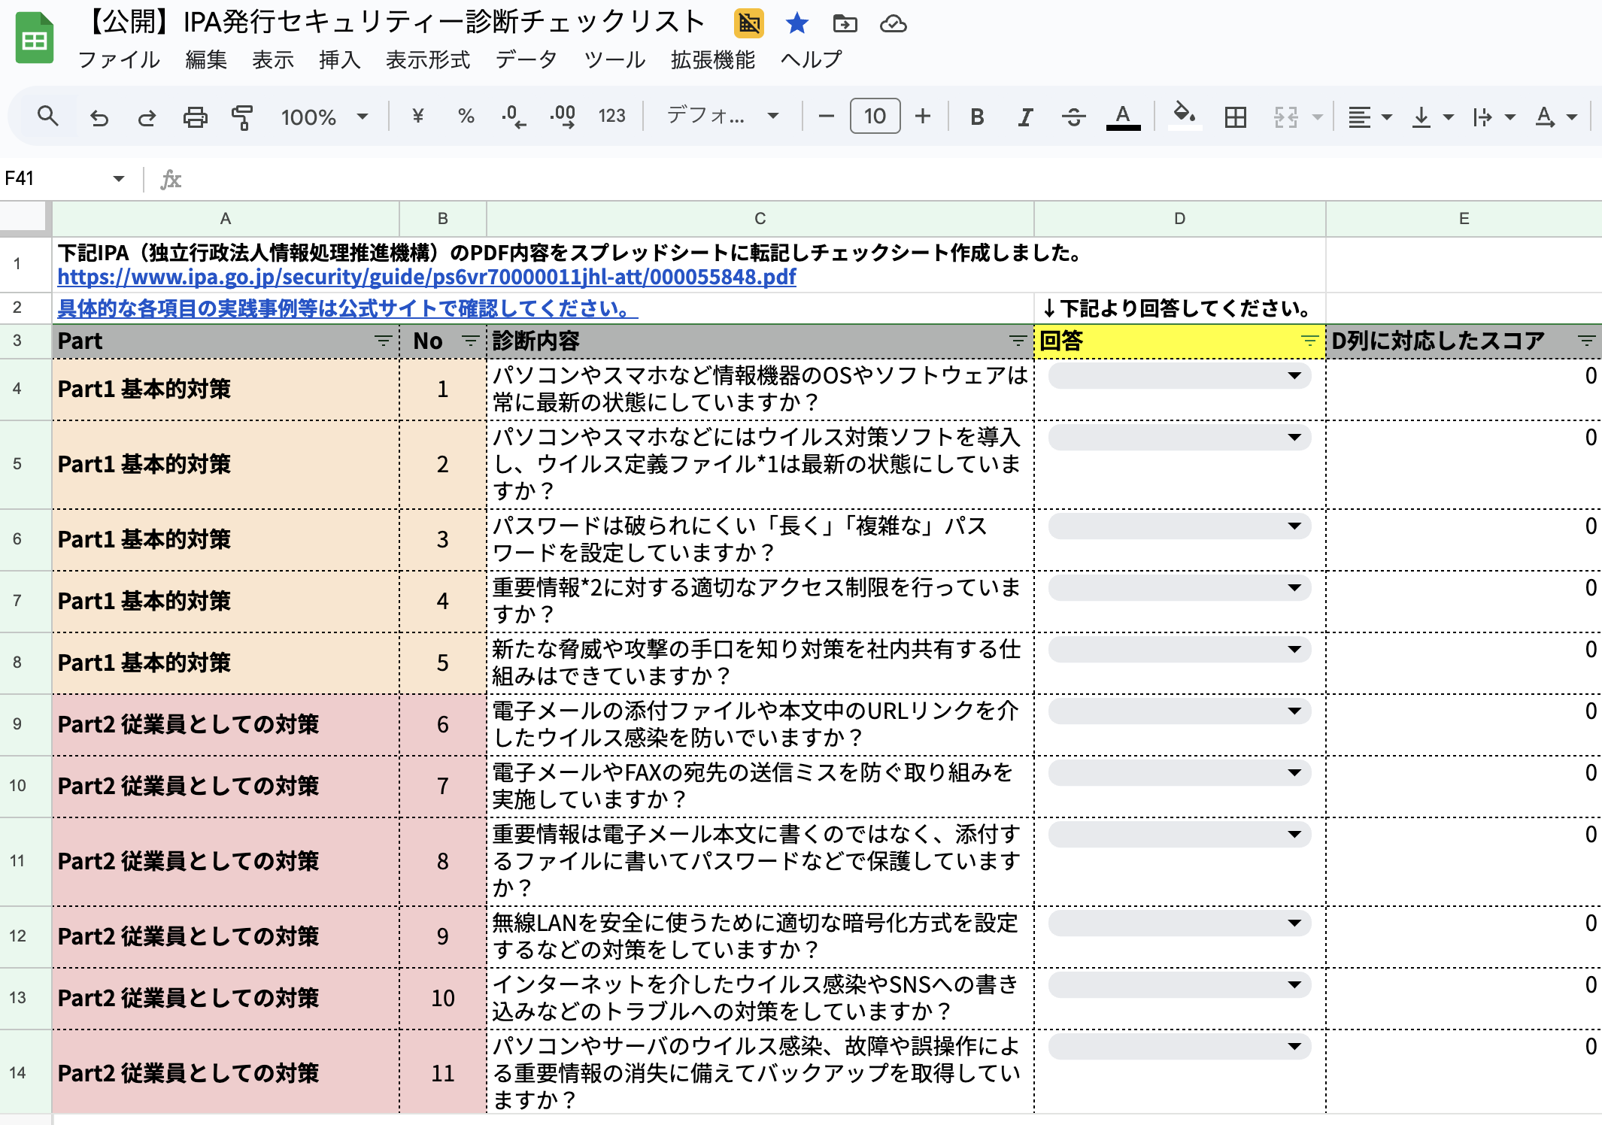The image size is (1602, 1125).
Task: Click the cloud save status icon
Action: coord(893,24)
